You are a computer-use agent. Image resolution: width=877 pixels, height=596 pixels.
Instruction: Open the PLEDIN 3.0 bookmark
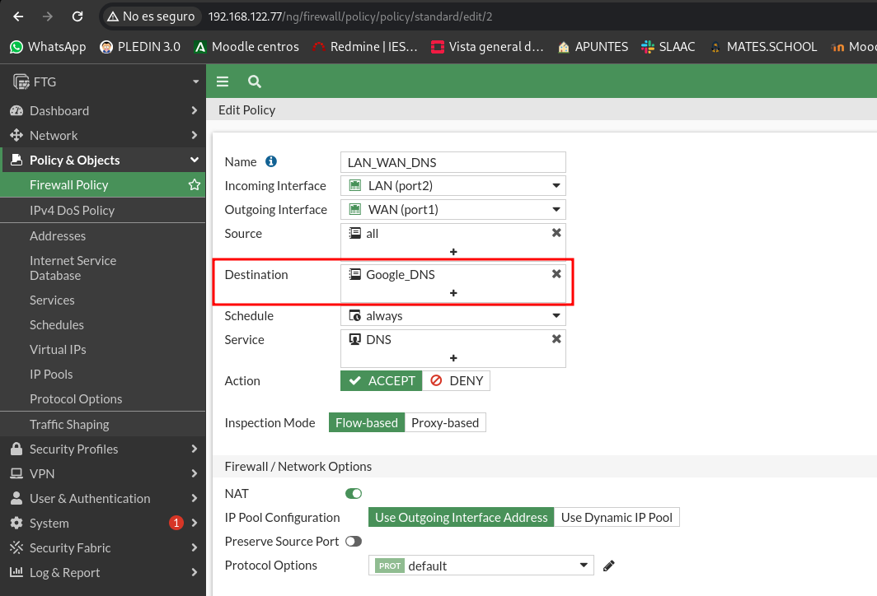140,47
